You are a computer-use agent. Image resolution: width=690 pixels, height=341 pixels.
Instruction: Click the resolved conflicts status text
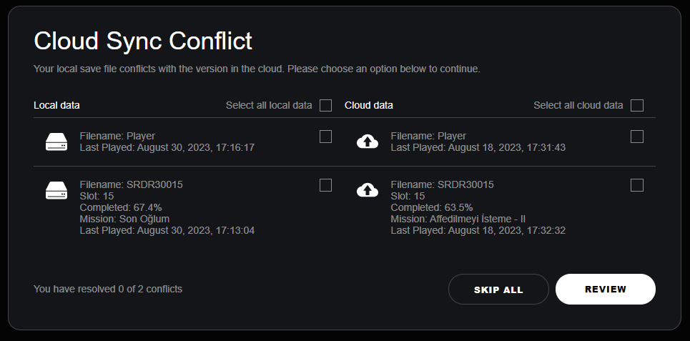pos(108,290)
